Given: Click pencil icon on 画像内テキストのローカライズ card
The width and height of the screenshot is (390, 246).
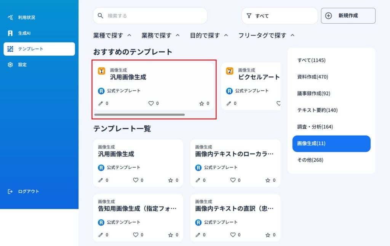Looking at the screenshot, I should click(198, 180).
